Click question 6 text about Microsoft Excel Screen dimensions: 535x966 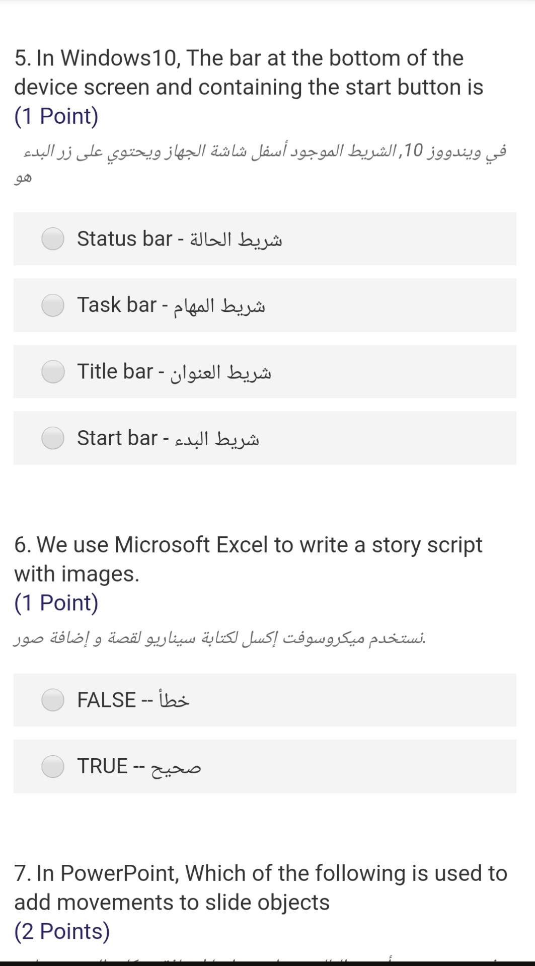(x=248, y=559)
